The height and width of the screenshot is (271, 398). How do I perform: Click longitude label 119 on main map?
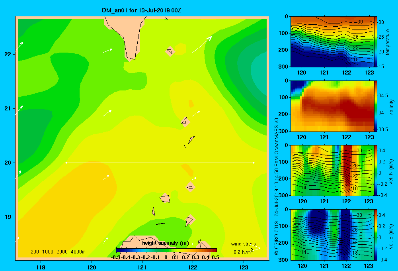point(41,267)
